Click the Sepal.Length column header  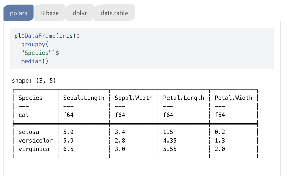[84, 98]
